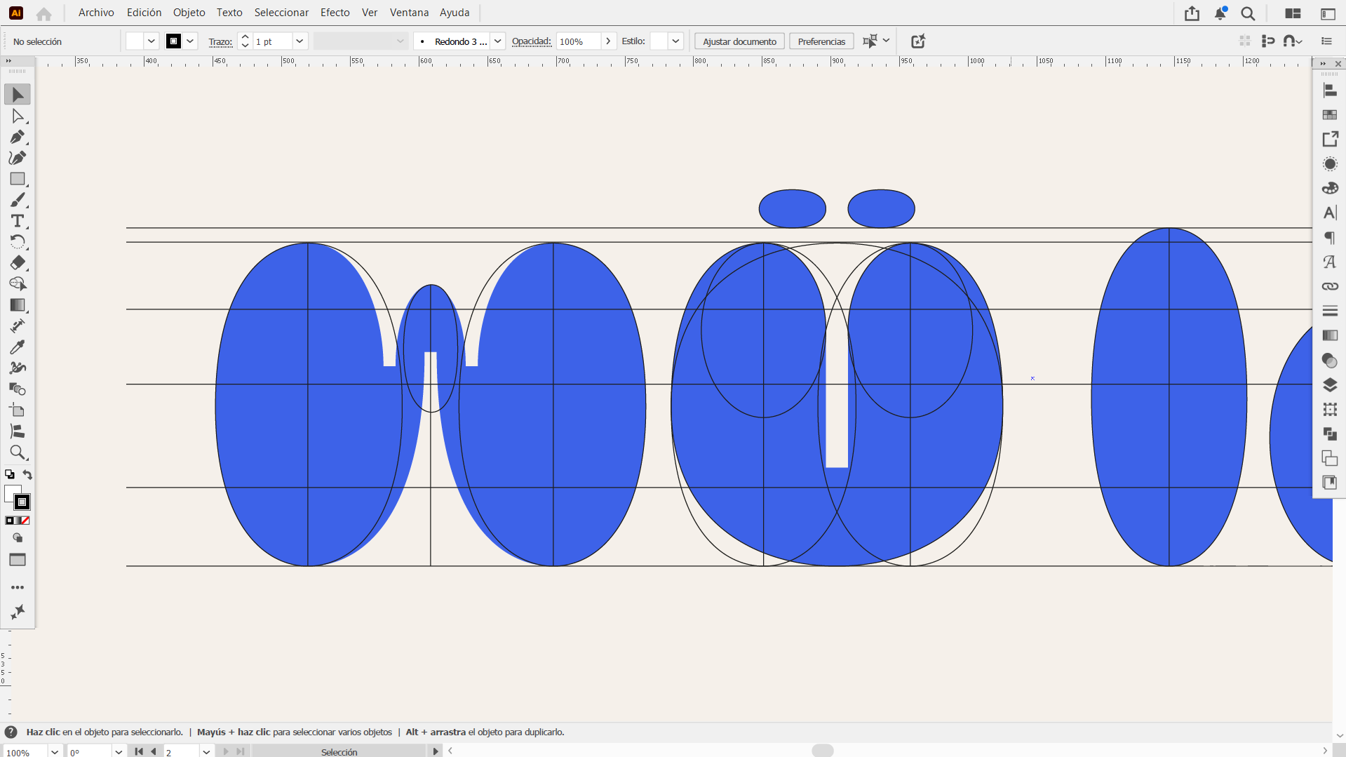Pick the Eraser tool
1346x757 pixels.
click(18, 262)
